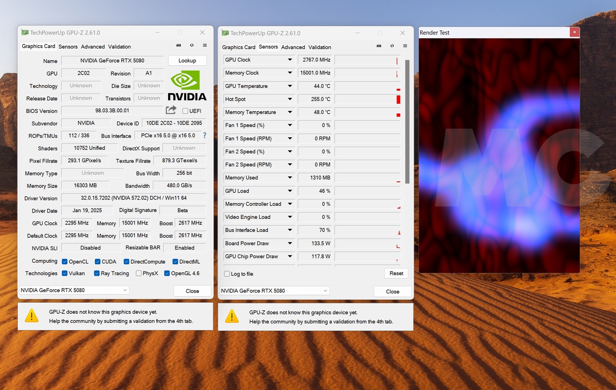The width and height of the screenshot is (616, 390).
Task: Click the camera screenshot icon in Sensors window
Action: point(379,46)
